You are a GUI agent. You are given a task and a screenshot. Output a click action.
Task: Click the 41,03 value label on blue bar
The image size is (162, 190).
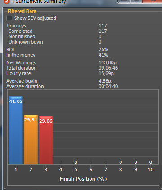[16, 102]
